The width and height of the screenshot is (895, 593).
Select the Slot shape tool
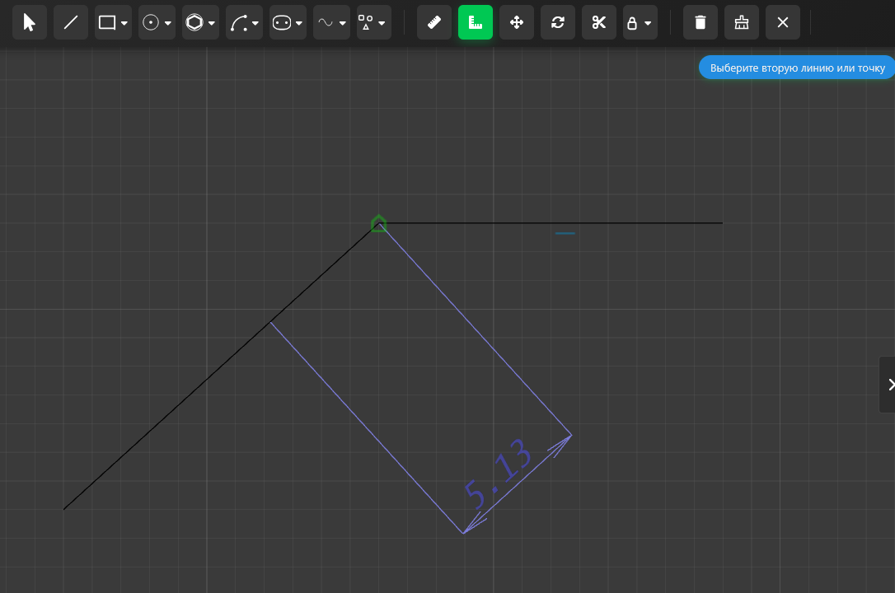click(282, 23)
